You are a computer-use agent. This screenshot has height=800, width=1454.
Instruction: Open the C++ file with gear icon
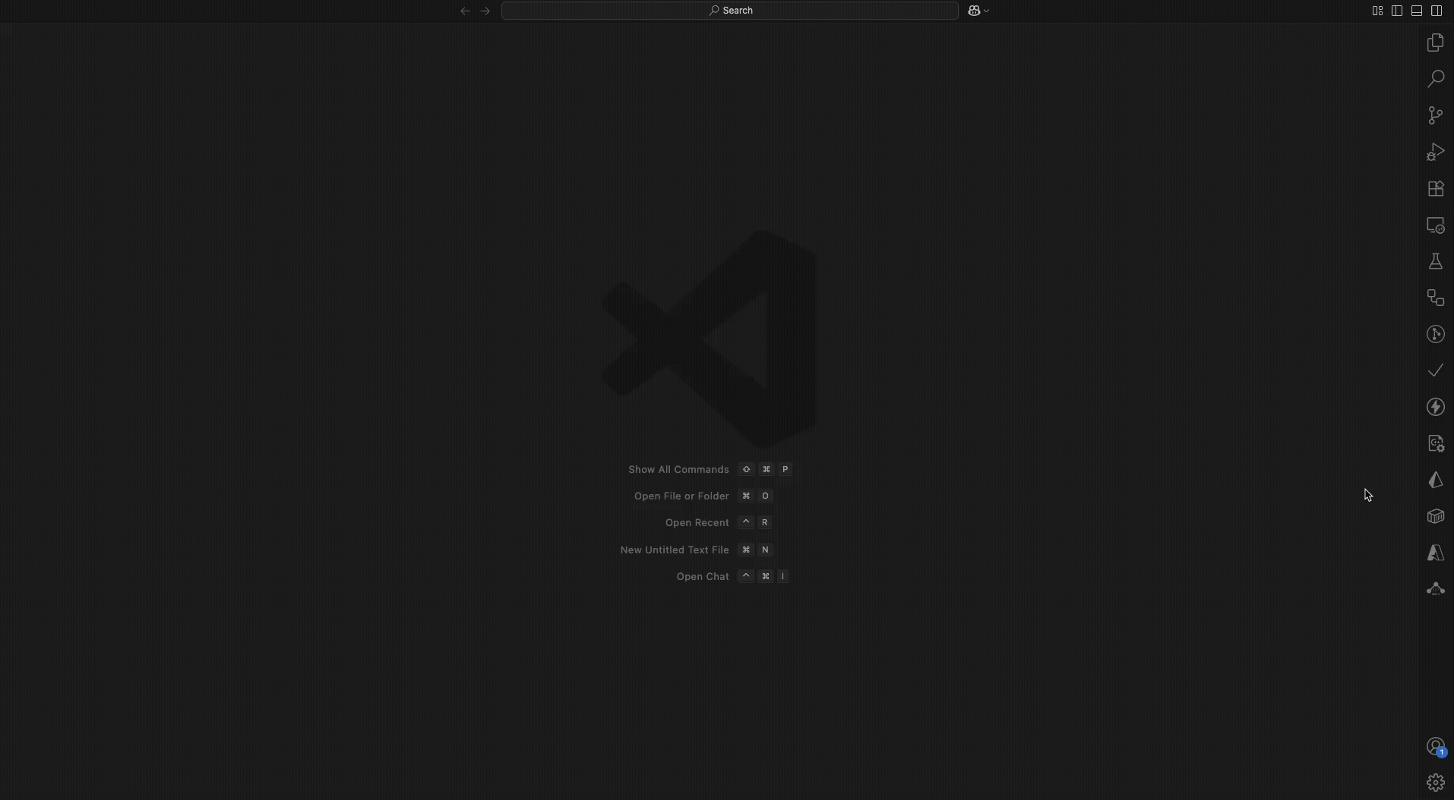coord(1435,443)
